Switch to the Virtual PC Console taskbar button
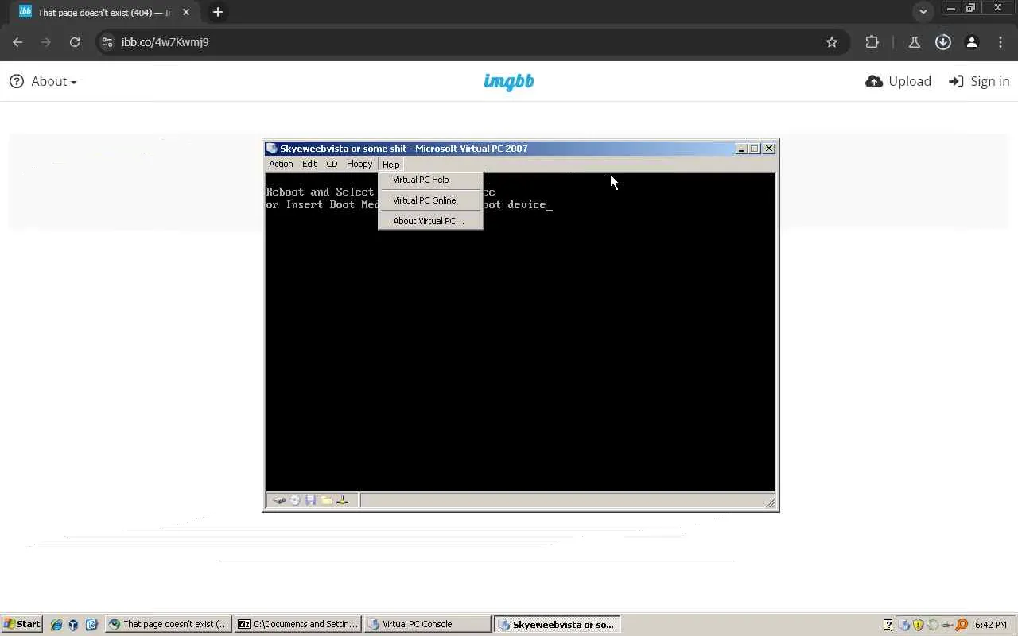The width and height of the screenshot is (1018, 636). pos(428,625)
